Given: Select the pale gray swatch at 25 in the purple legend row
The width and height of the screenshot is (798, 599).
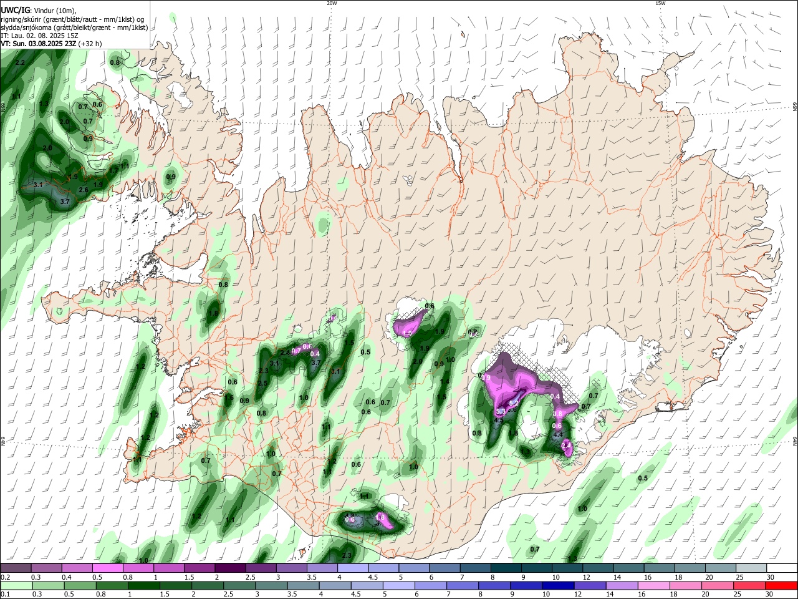Looking at the screenshot, I should tap(751, 568).
